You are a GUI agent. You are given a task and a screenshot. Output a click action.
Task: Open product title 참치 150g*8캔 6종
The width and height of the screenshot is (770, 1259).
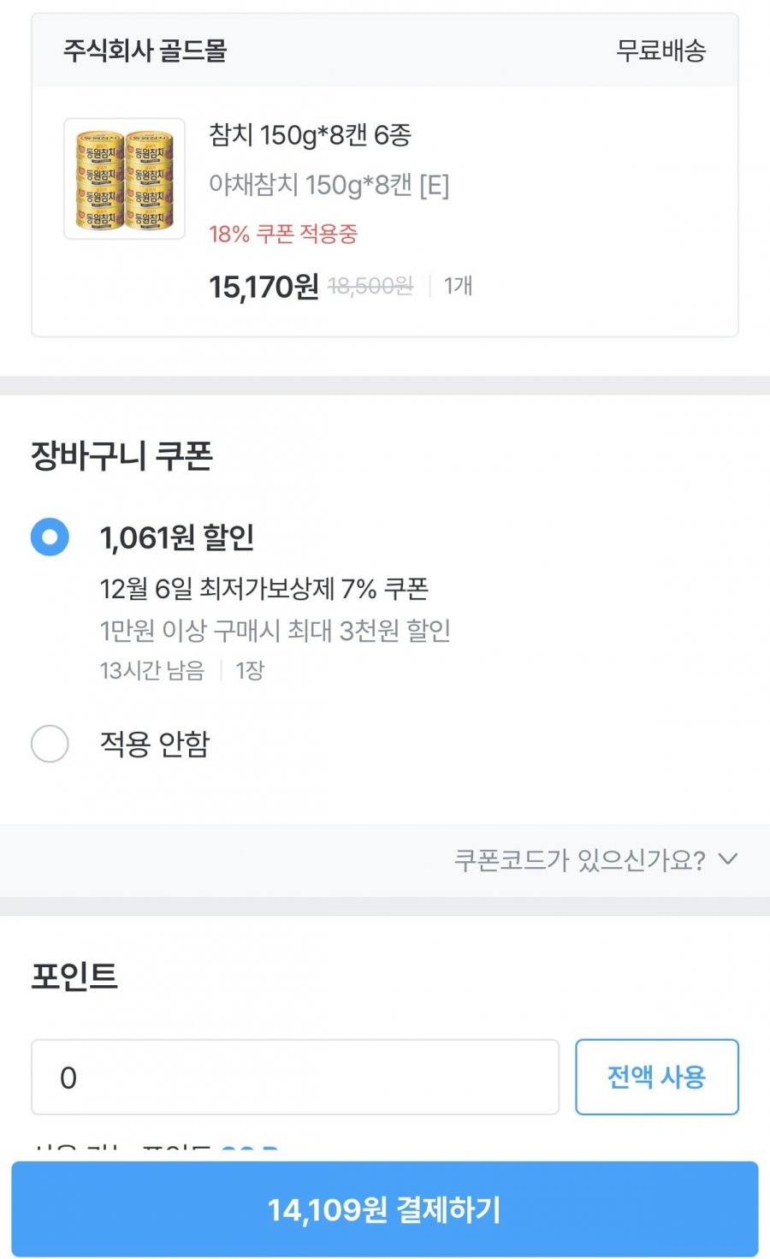310,135
